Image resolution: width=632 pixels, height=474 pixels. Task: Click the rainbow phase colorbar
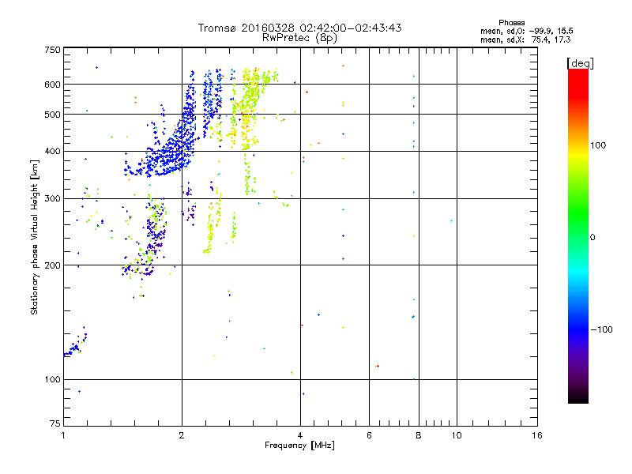(578, 235)
